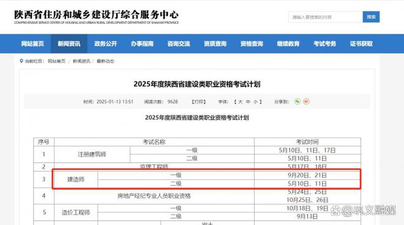Open the 继续教育 navigation item

click(x=288, y=44)
